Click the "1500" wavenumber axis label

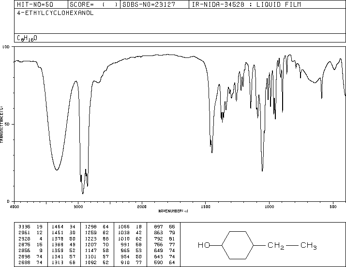click(x=206, y=207)
